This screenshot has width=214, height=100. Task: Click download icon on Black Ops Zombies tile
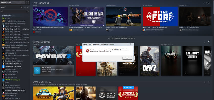186,73
